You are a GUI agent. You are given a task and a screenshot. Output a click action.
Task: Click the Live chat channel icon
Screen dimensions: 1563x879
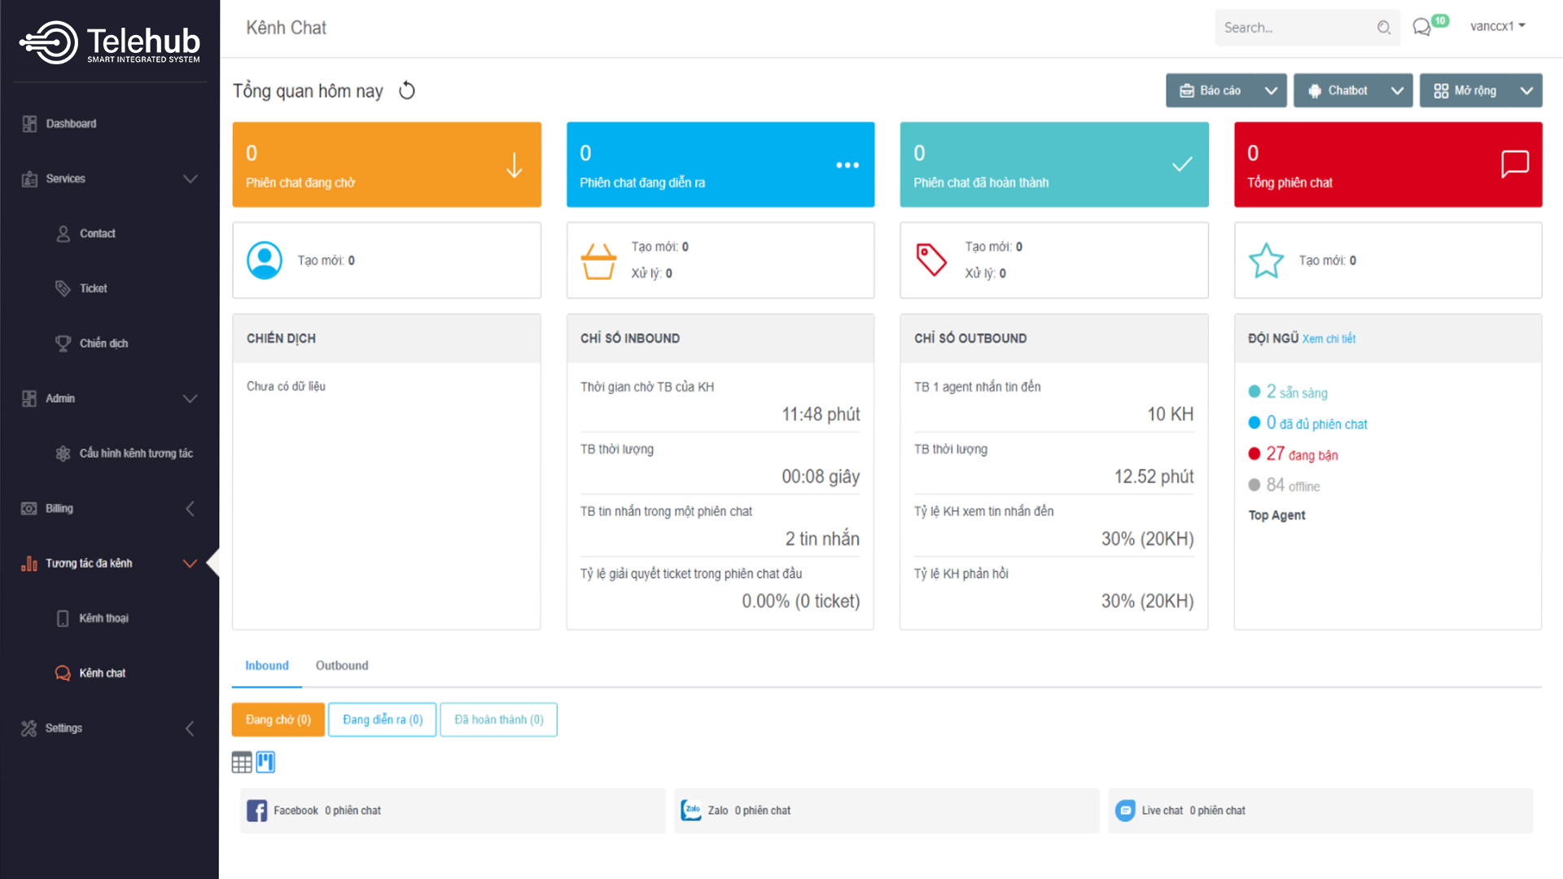point(1125,811)
